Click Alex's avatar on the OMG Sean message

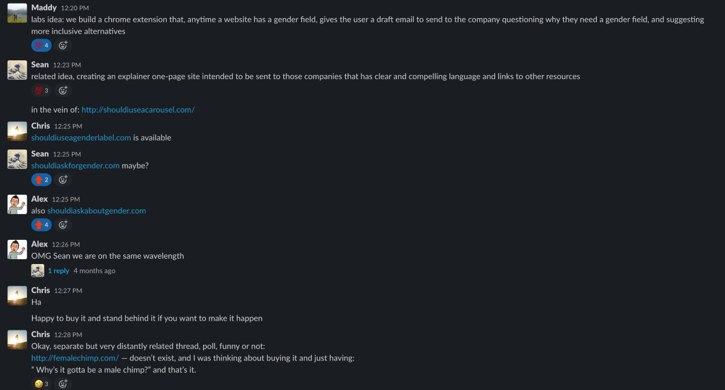17,250
